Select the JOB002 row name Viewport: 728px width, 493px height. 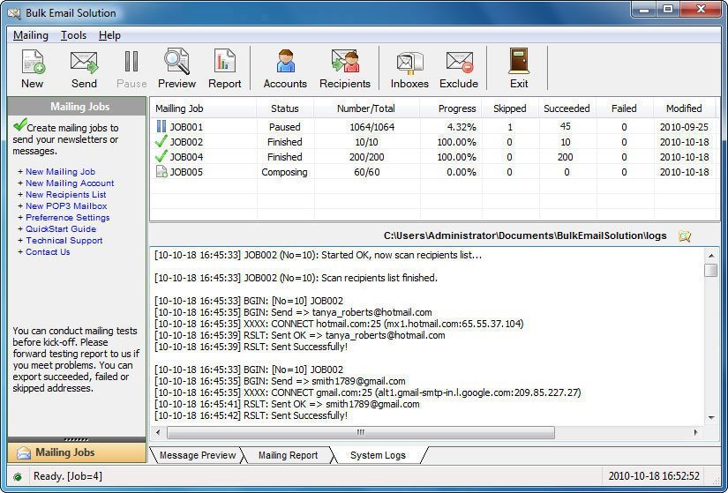186,142
